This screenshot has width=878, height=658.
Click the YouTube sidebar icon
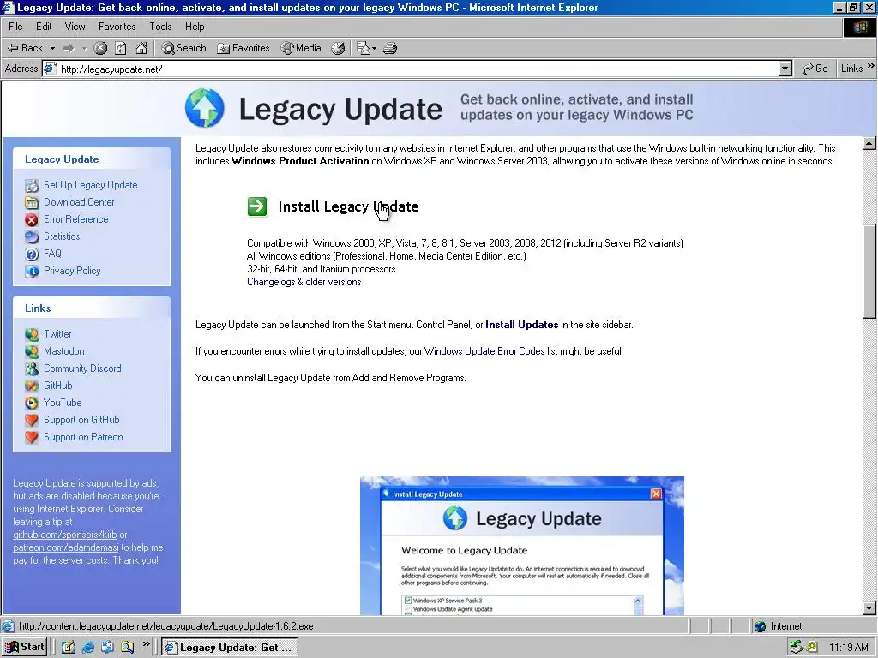click(32, 403)
